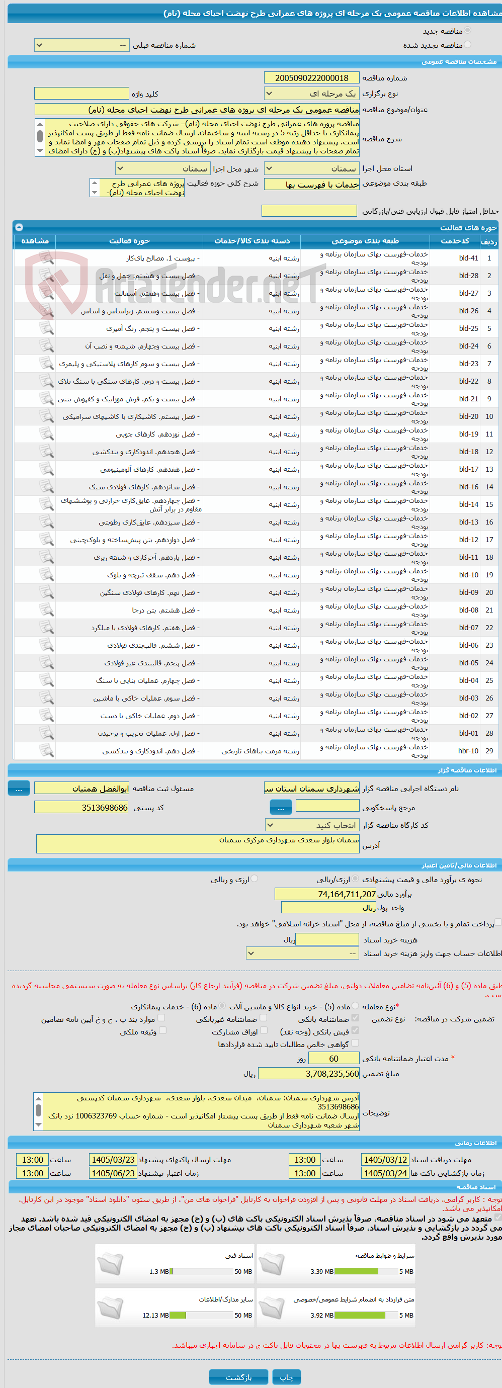The width and height of the screenshot is (502, 1388).
Task: Open the view icon for row bld-20
Action: (47, 416)
